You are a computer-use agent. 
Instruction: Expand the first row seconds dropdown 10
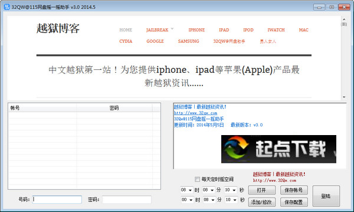pos(231,190)
